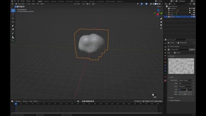Screen dimensions: 206x116
Task: Select the Scale tool
Action: pos(13,26)
